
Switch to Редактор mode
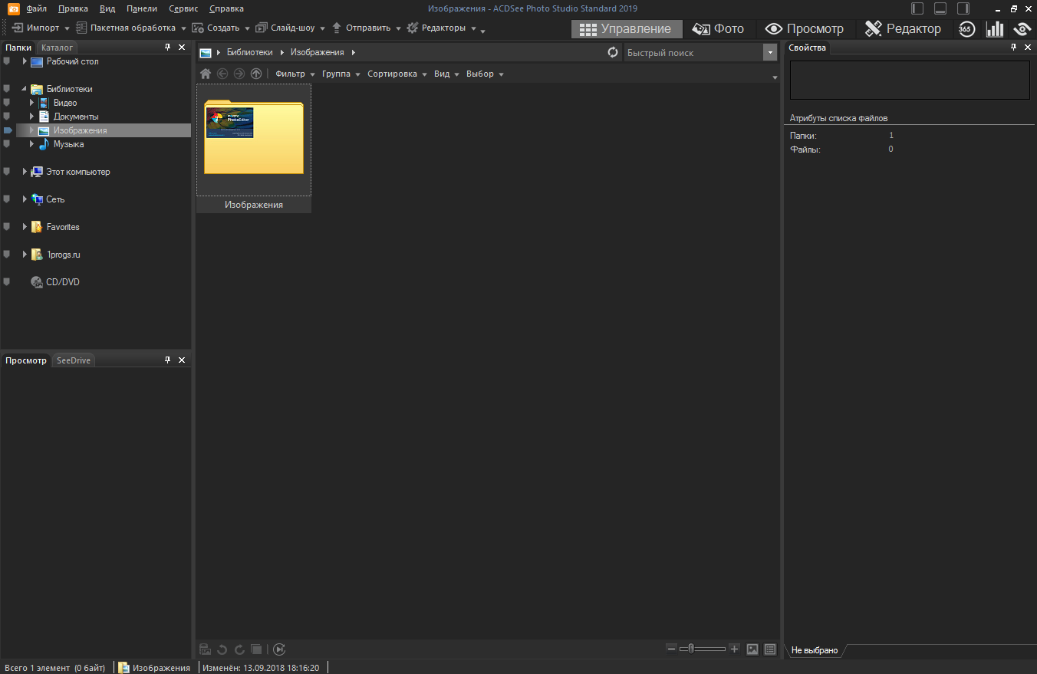(x=903, y=29)
